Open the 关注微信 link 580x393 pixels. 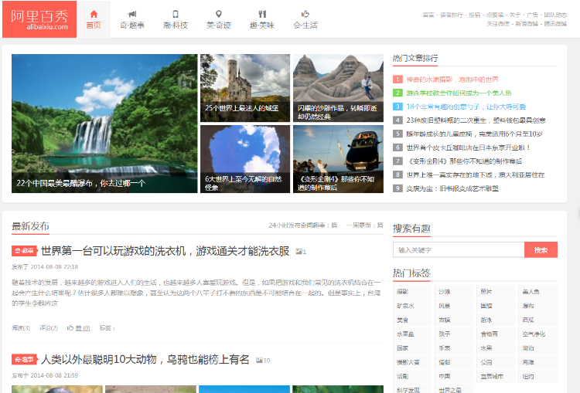coord(498,24)
